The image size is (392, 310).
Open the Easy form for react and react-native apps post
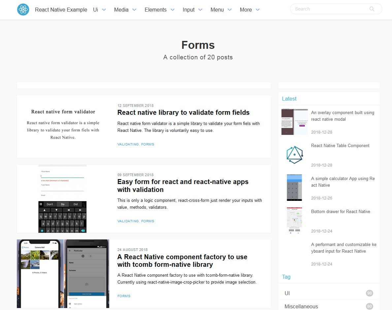coord(183,186)
